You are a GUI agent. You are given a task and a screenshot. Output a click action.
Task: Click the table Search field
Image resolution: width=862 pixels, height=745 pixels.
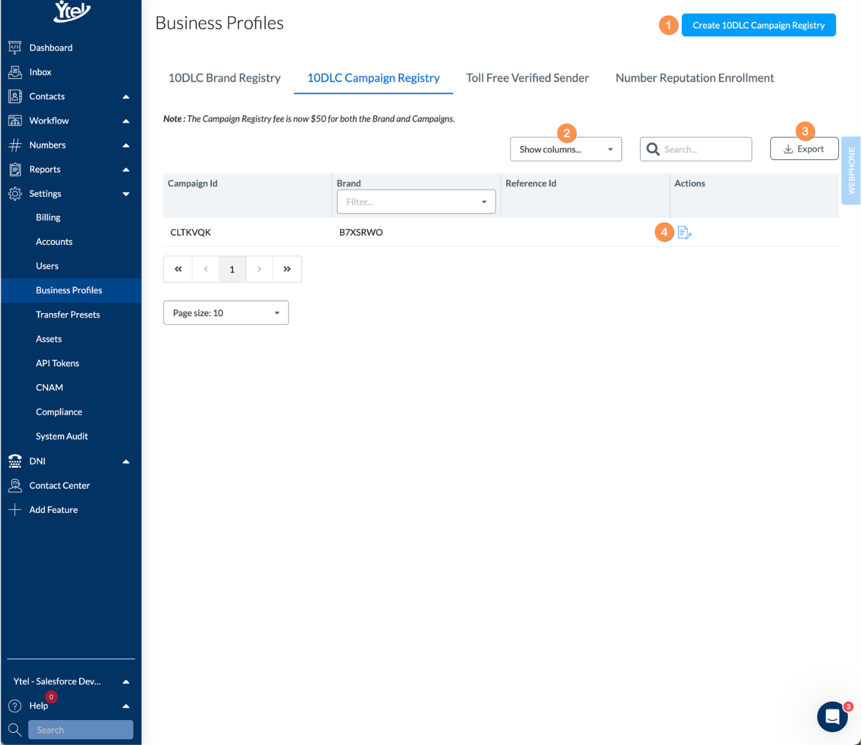696,149
